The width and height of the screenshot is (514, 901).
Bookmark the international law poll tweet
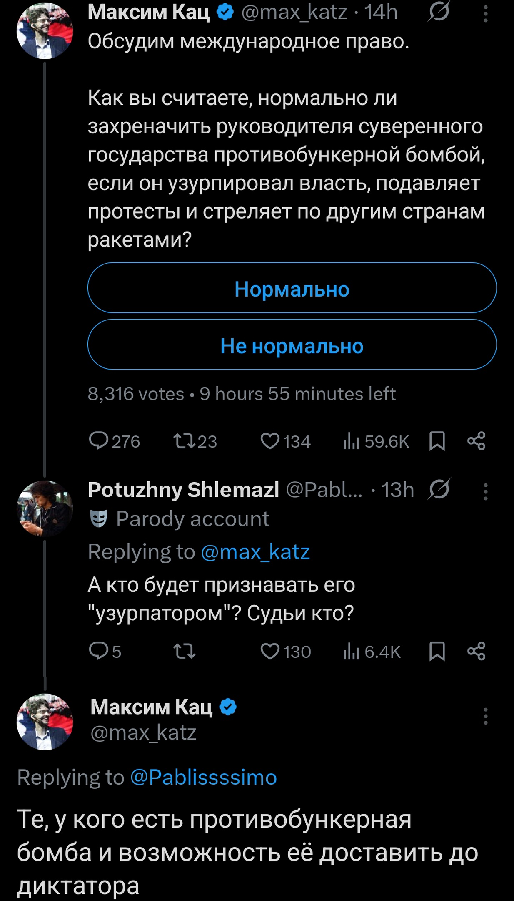(x=437, y=441)
